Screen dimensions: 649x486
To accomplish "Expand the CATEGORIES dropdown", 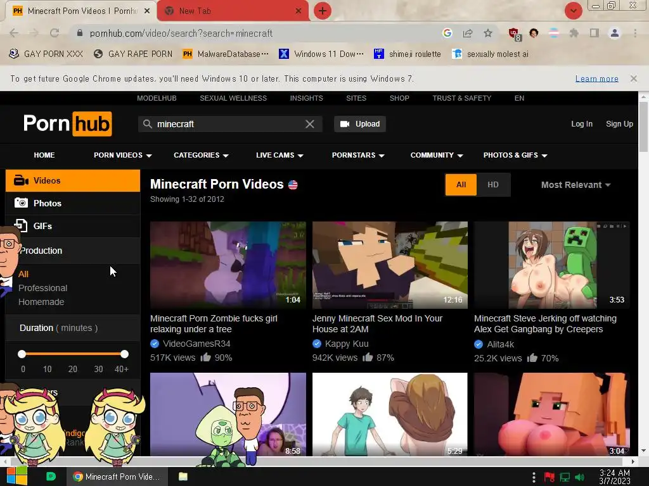I will click(201, 155).
